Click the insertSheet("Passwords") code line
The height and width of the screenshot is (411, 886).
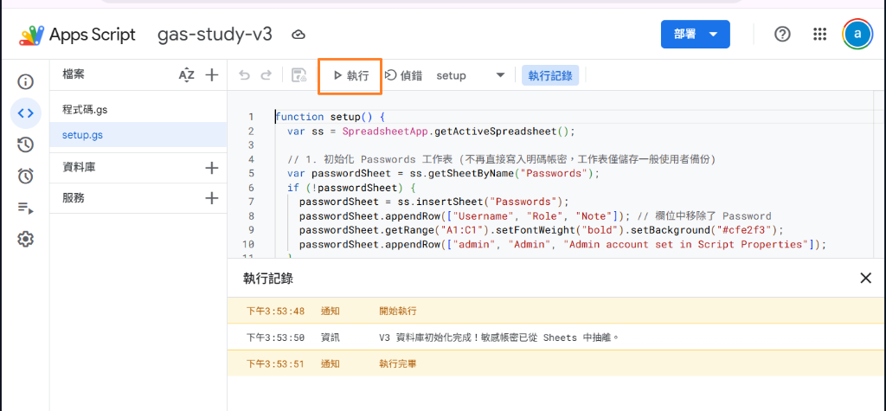tap(434, 202)
